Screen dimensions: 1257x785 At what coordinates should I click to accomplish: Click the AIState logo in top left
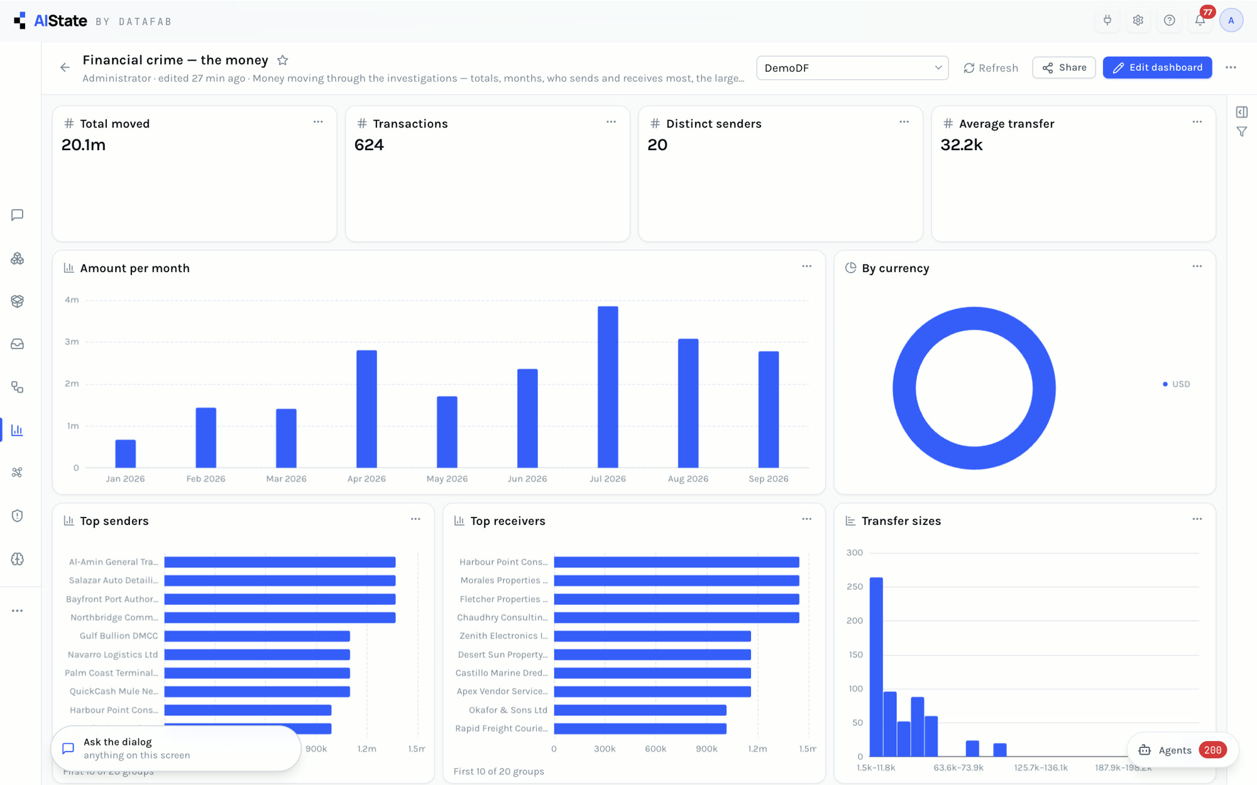[x=50, y=21]
